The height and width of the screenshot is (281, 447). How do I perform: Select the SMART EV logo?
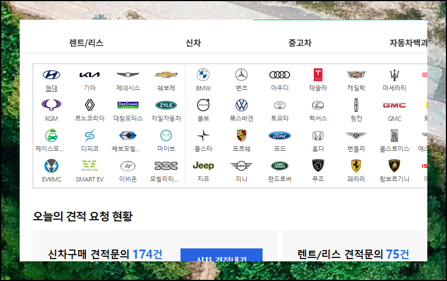pyautogui.click(x=89, y=166)
